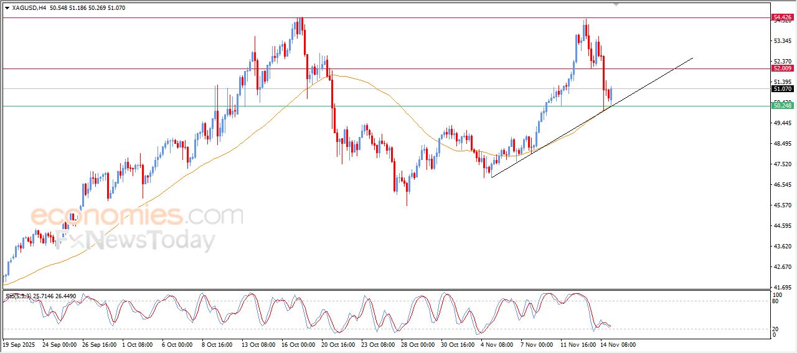
Task: Click the 80 level on stochastic scale
Action: click(x=776, y=301)
